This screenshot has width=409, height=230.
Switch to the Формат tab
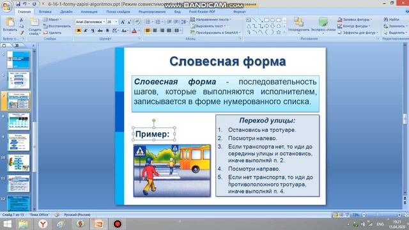[x=239, y=11]
